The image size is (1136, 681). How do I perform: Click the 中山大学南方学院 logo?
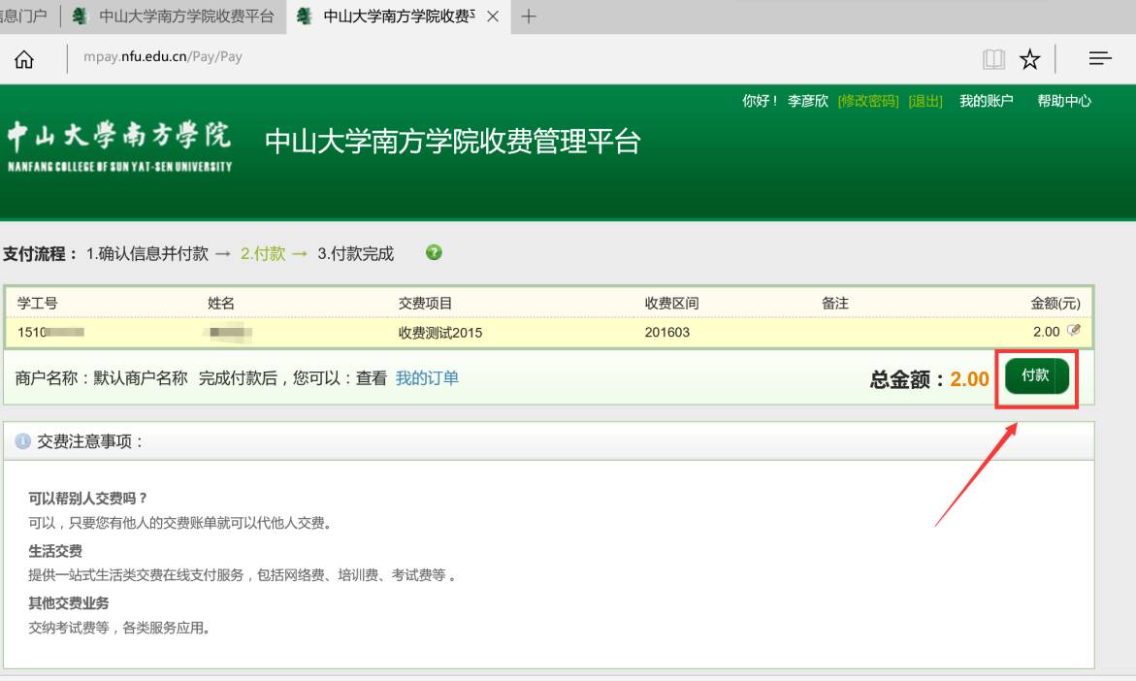tap(119, 146)
